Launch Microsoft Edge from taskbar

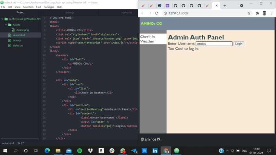pos(47,151)
